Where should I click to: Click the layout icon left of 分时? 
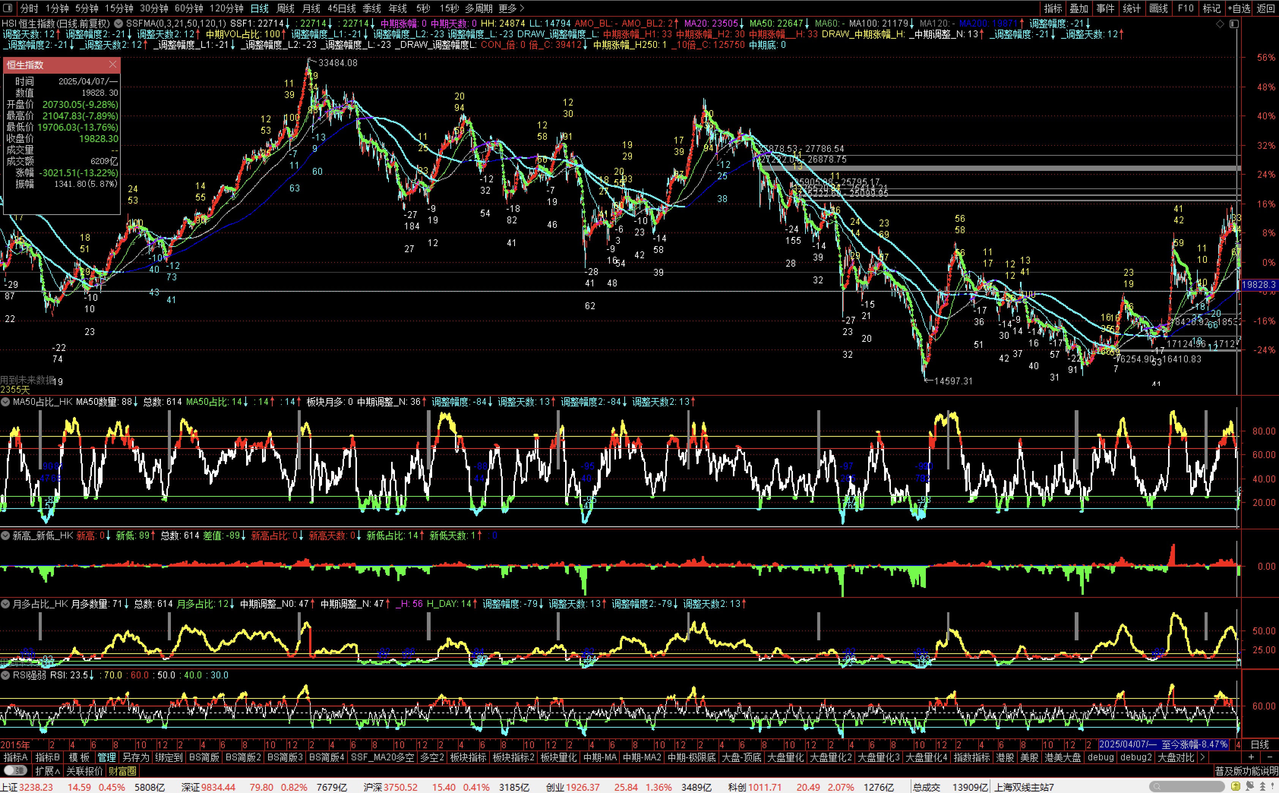point(7,8)
